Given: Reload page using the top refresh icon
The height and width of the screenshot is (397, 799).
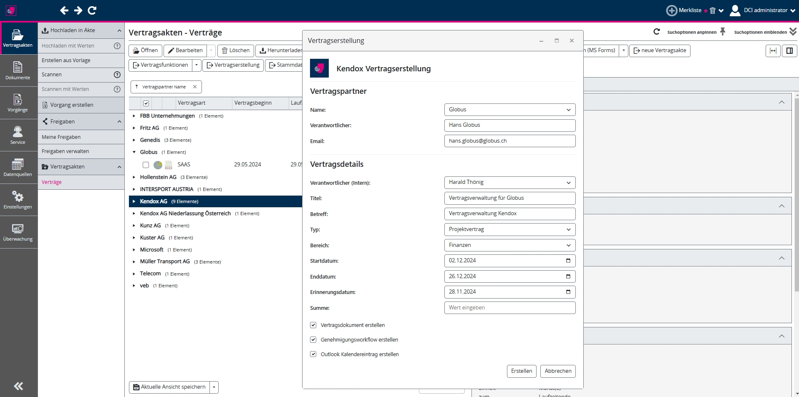Looking at the screenshot, I should [92, 10].
